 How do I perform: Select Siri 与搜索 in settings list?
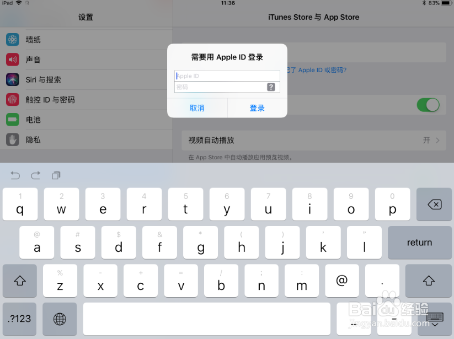tap(86, 79)
